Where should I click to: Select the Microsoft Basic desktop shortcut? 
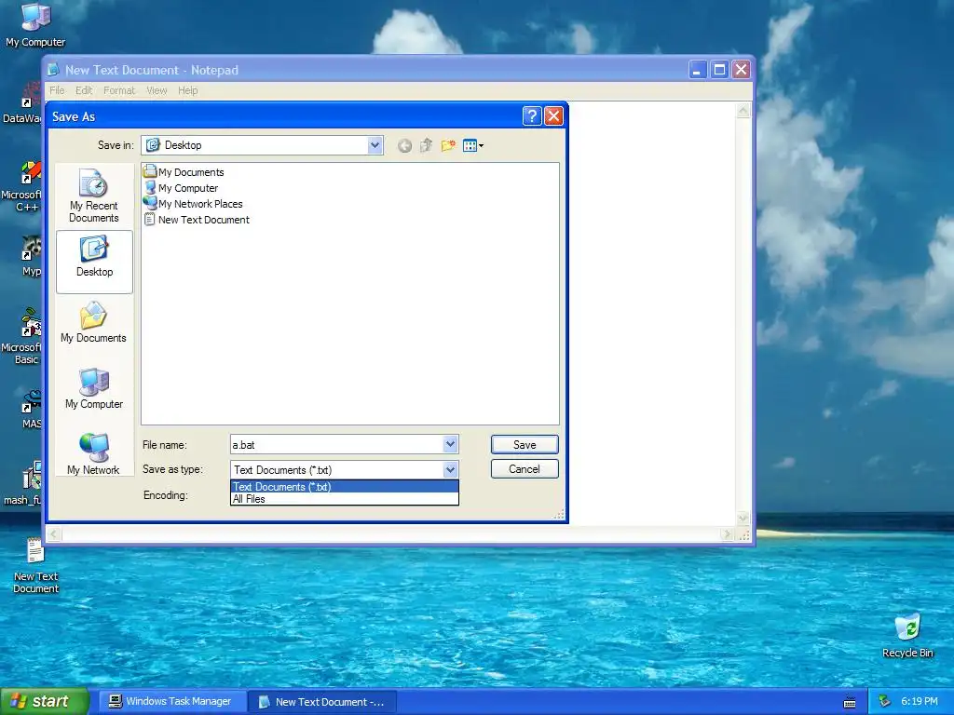coord(21,337)
